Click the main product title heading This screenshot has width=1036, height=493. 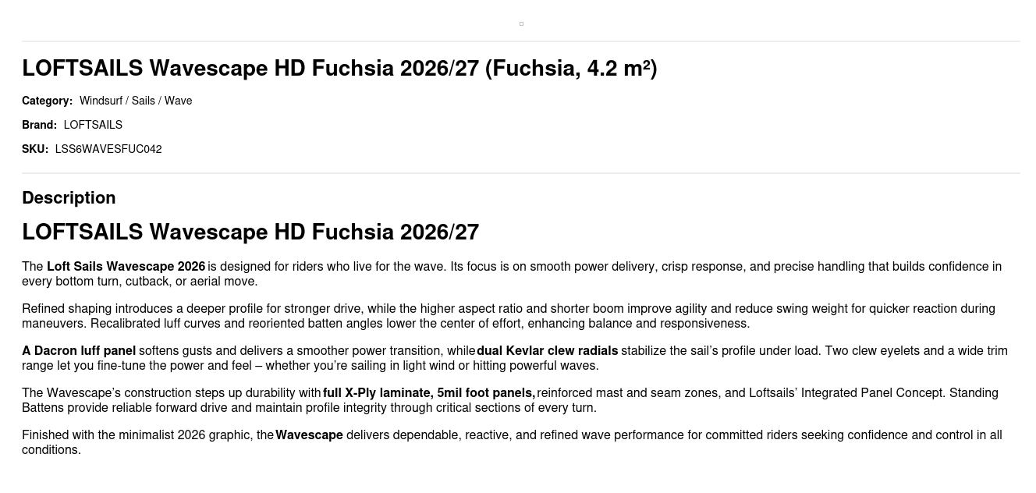click(339, 69)
